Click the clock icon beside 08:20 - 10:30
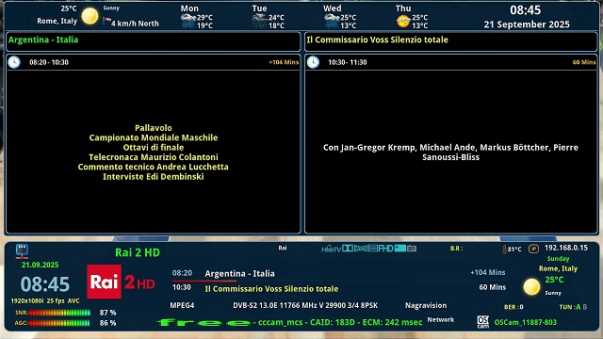 pyautogui.click(x=14, y=62)
